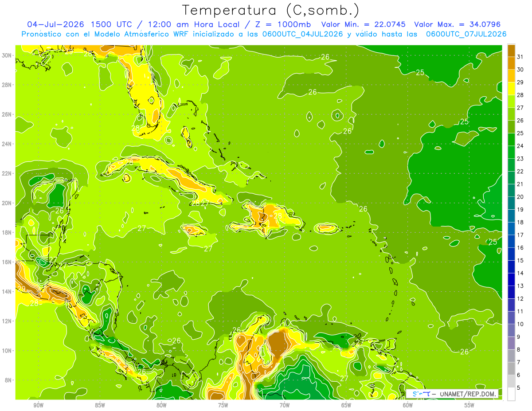
Task: Click the 24N latitude axis label
Action: tap(7, 144)
